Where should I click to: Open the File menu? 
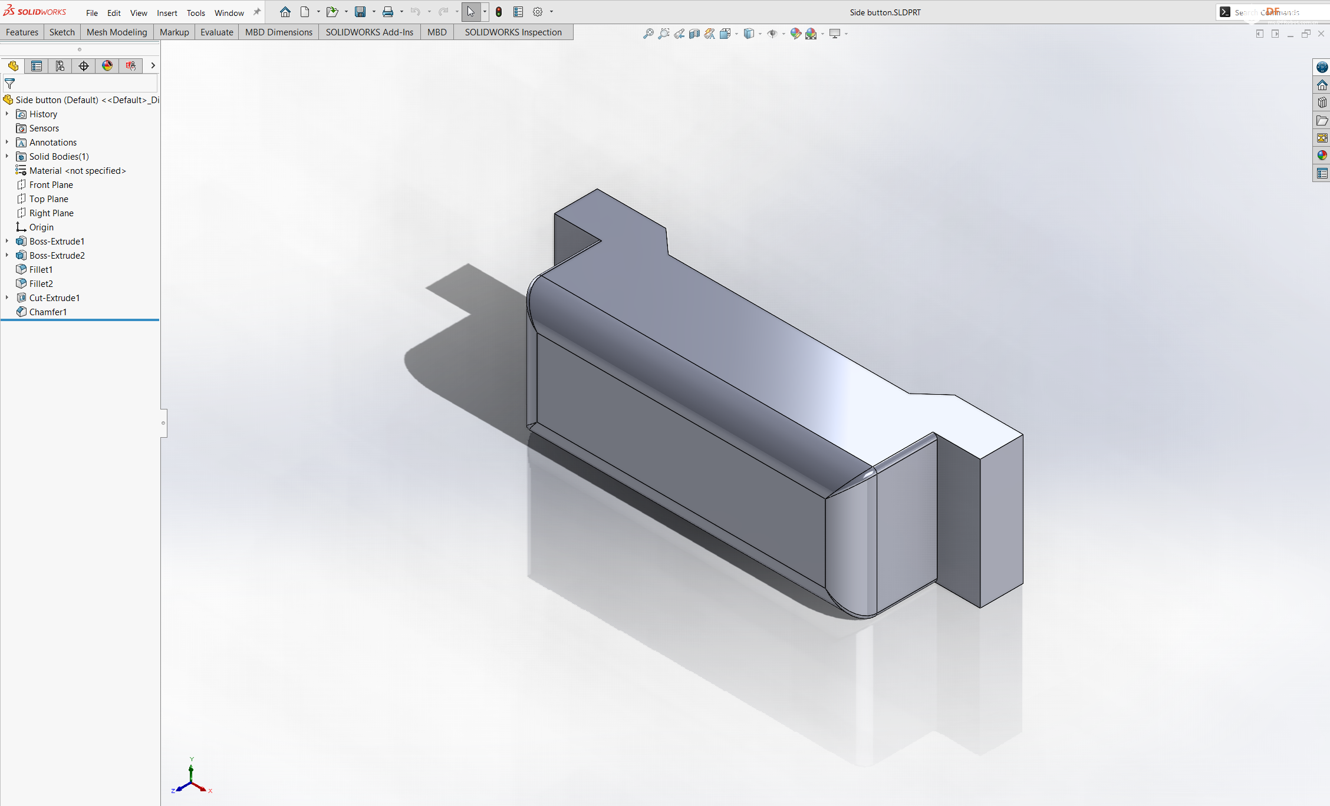pyautogui.click(x=92, y=13)
